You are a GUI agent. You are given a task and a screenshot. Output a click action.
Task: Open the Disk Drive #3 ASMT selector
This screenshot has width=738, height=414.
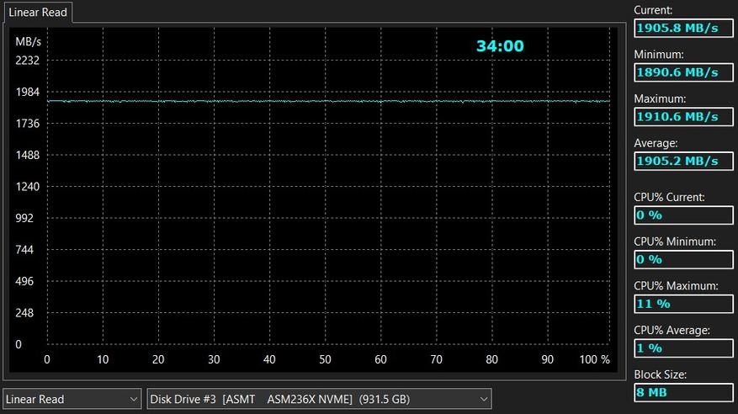(319, 399)
